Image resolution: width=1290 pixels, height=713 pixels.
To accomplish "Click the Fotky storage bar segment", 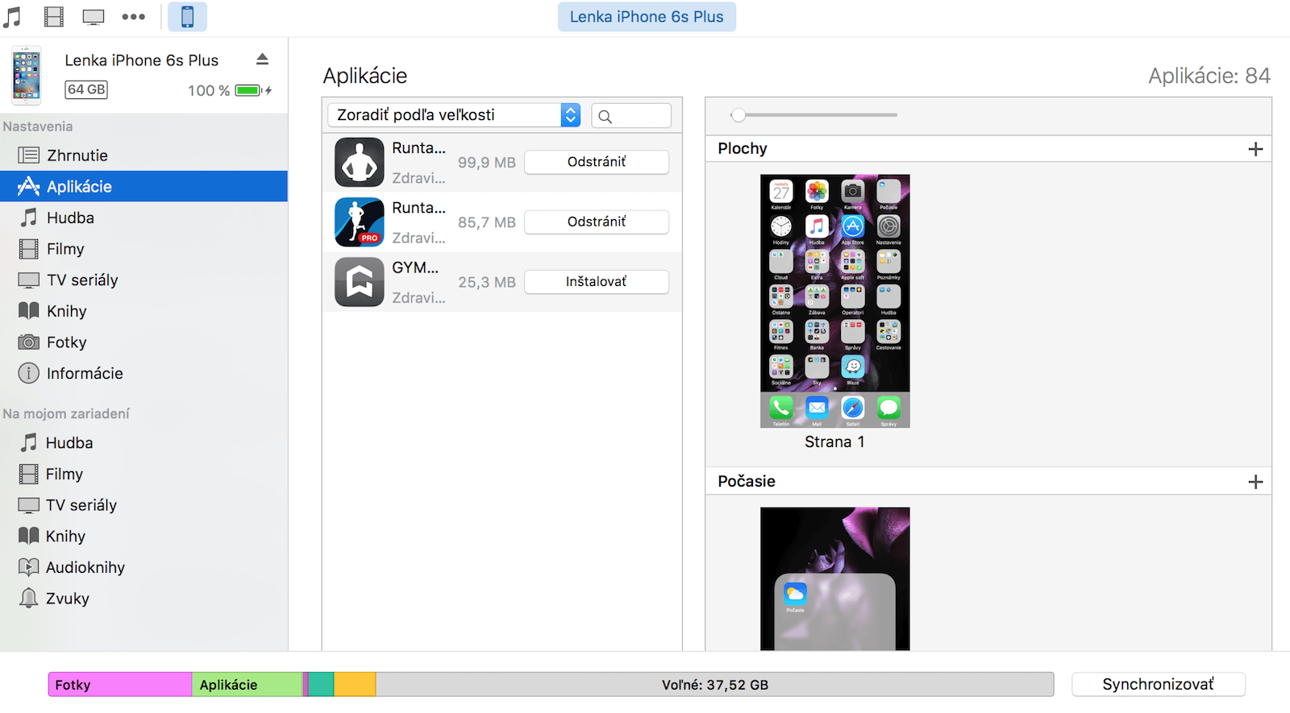I will click(x=120, y=685).
